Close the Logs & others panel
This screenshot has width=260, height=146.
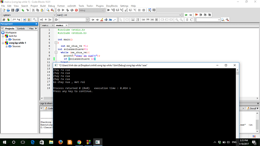[258, 103]
